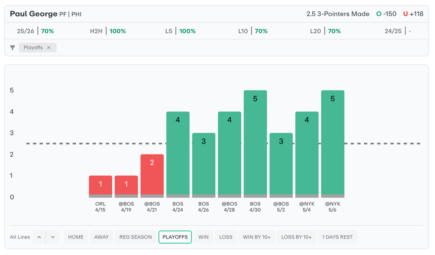Click the green bar for @NYK 5/6
Viewport: 435px width, 255px height.
point(333,144)
